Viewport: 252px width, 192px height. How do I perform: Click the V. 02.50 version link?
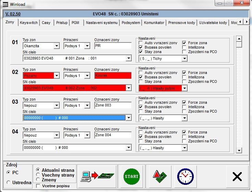13,14
